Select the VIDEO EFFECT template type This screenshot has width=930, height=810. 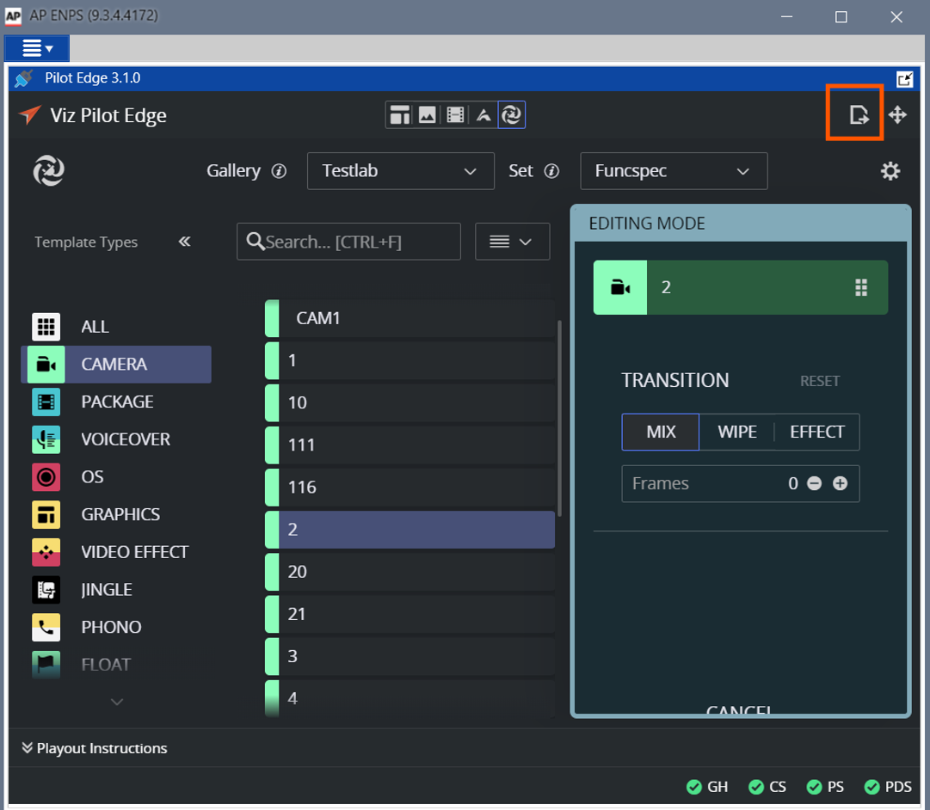point(116,552)
